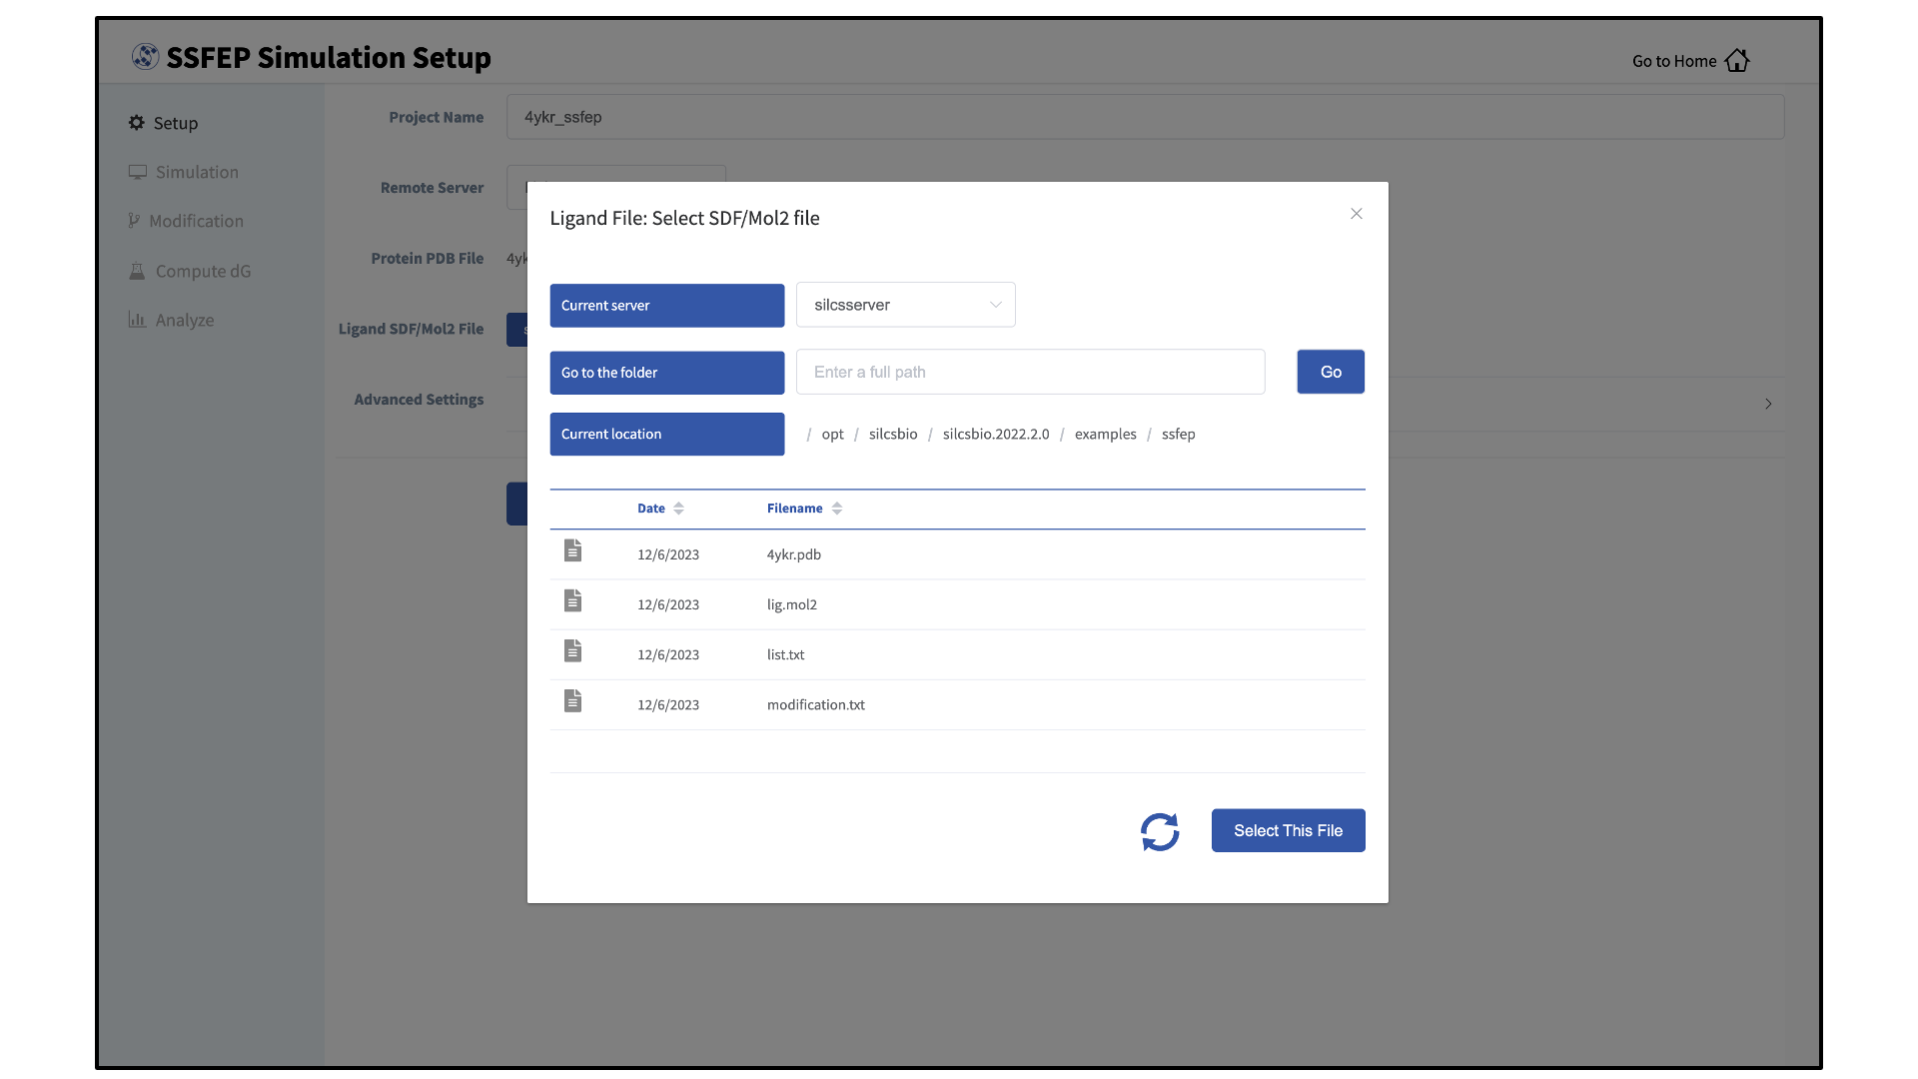This screenshot has height=1079, width=1918.
Task: Expand the Advanced Settings chevron
Action: 1768,404
